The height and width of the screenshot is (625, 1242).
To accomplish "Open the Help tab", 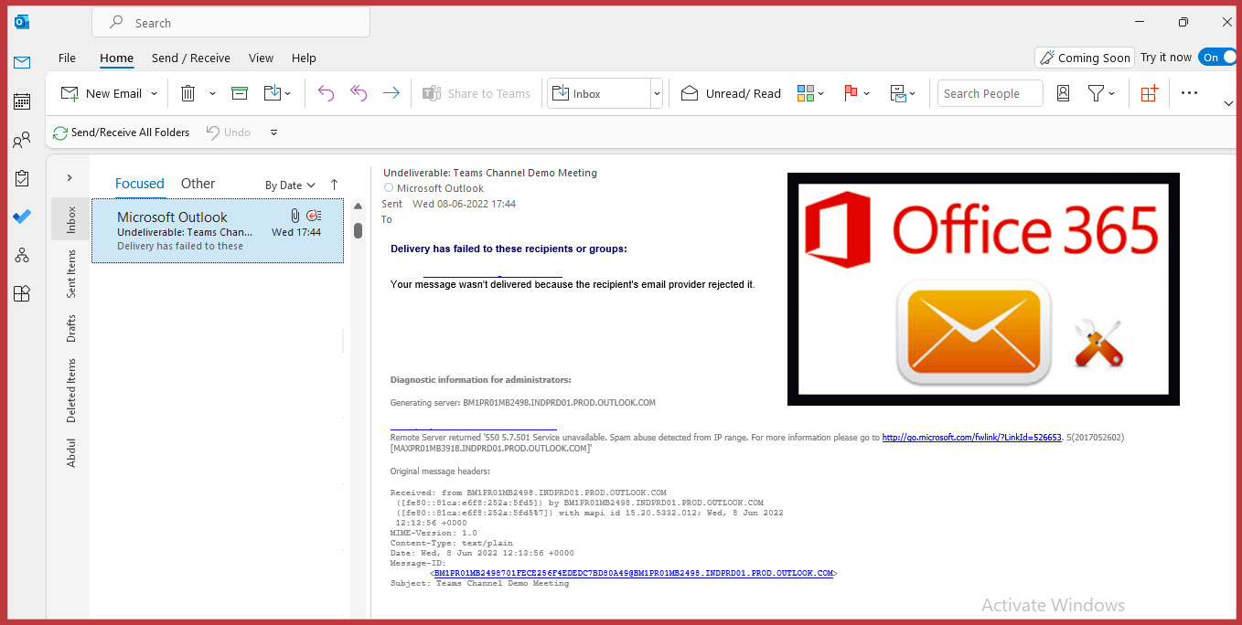I will click(x=304, y=58).
